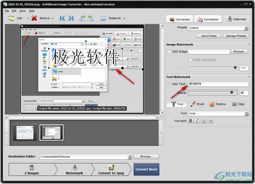Switch to the Watermark tab
The width and height of the screenshot is (255, 184).
237,19
